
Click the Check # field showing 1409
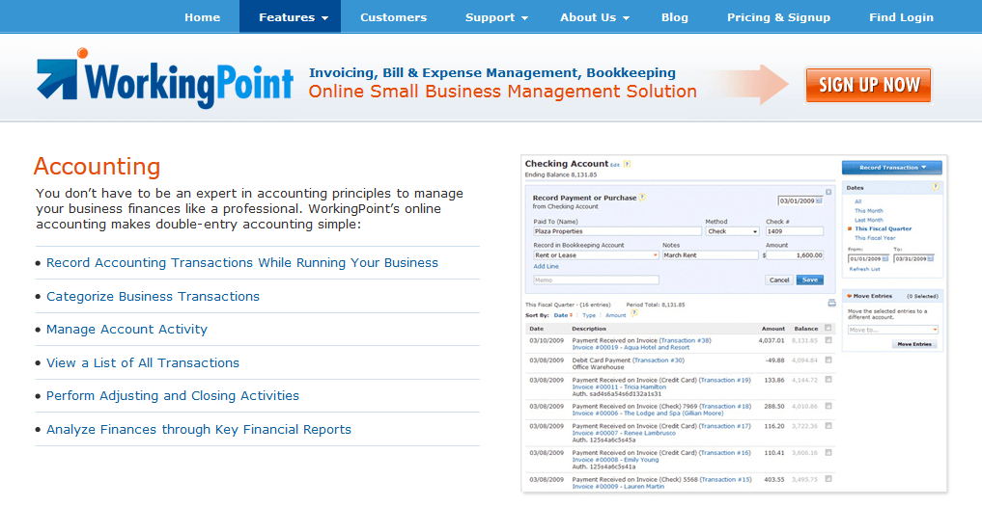click(794, 231)
